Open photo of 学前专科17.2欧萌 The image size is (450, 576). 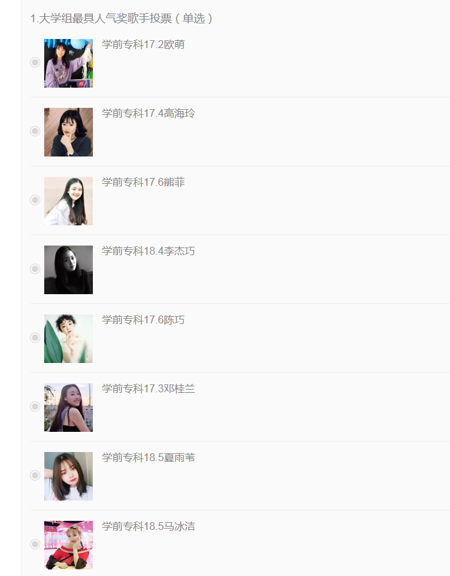[68, 63]
